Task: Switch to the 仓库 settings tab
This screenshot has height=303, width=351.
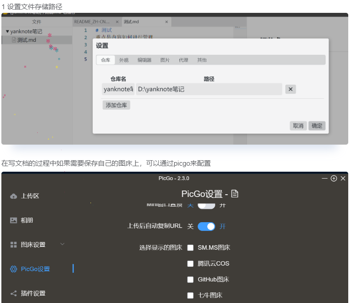Action: point(106,60)
